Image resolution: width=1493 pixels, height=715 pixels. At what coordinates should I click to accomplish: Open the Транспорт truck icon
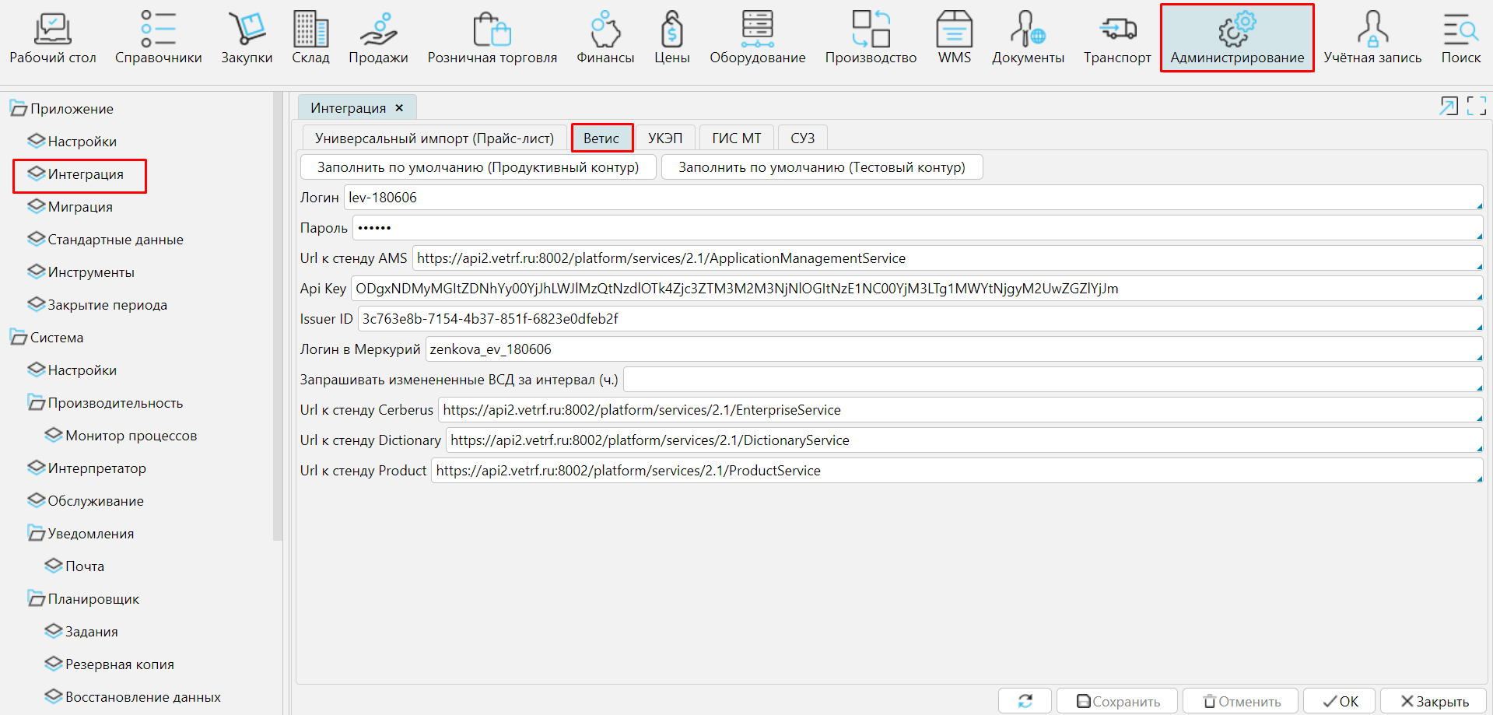(x=1117, y=30)
